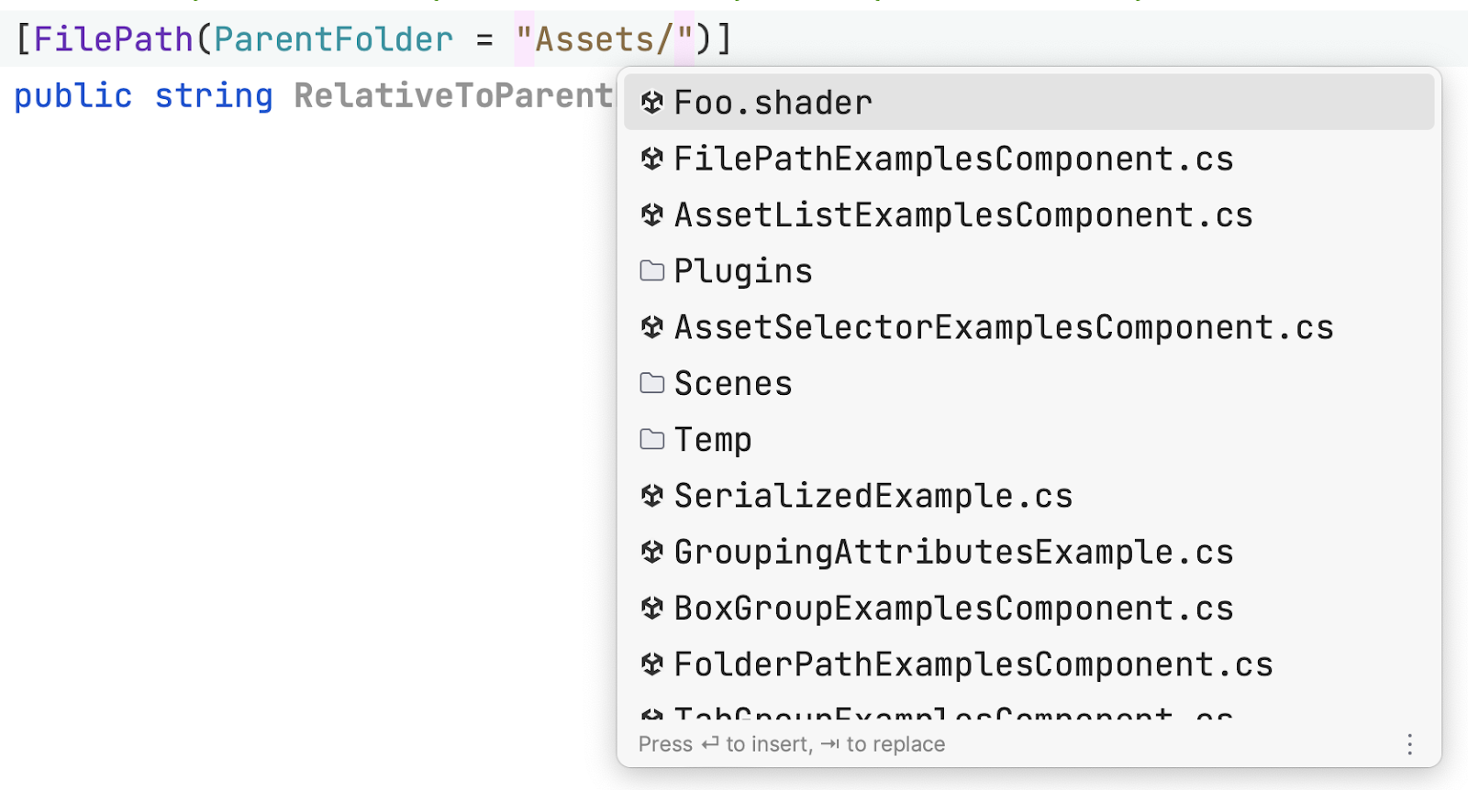Click the Unity icon beside Foo.shader
This screenshot has width=1468, height=790.
[x=652, y=103]
